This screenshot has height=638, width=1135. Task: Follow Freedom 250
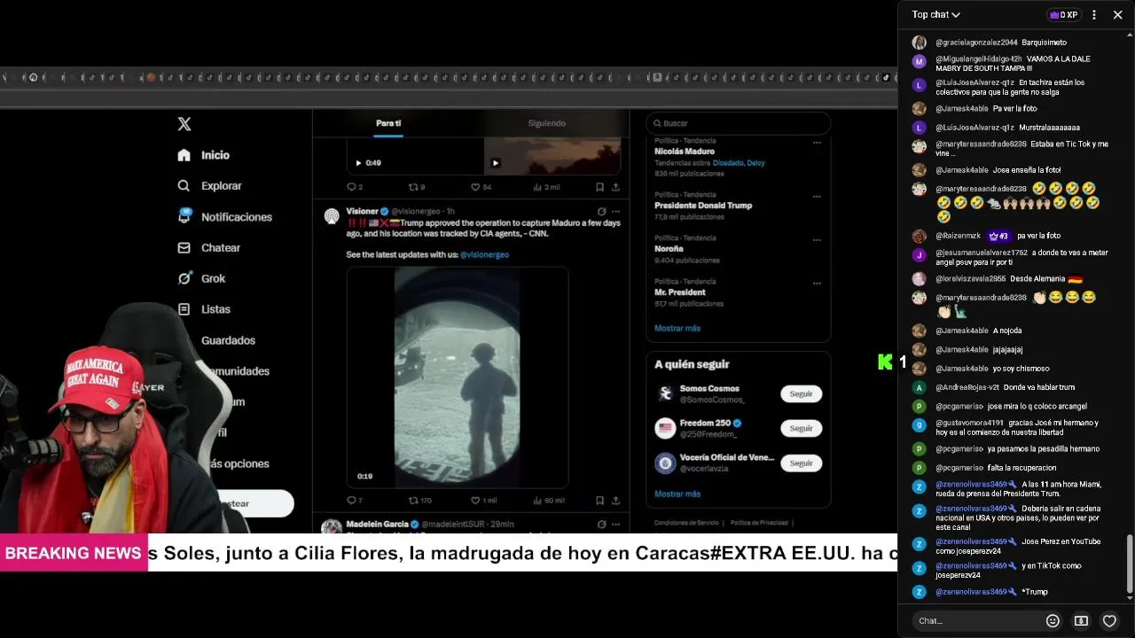pos(802,428)
